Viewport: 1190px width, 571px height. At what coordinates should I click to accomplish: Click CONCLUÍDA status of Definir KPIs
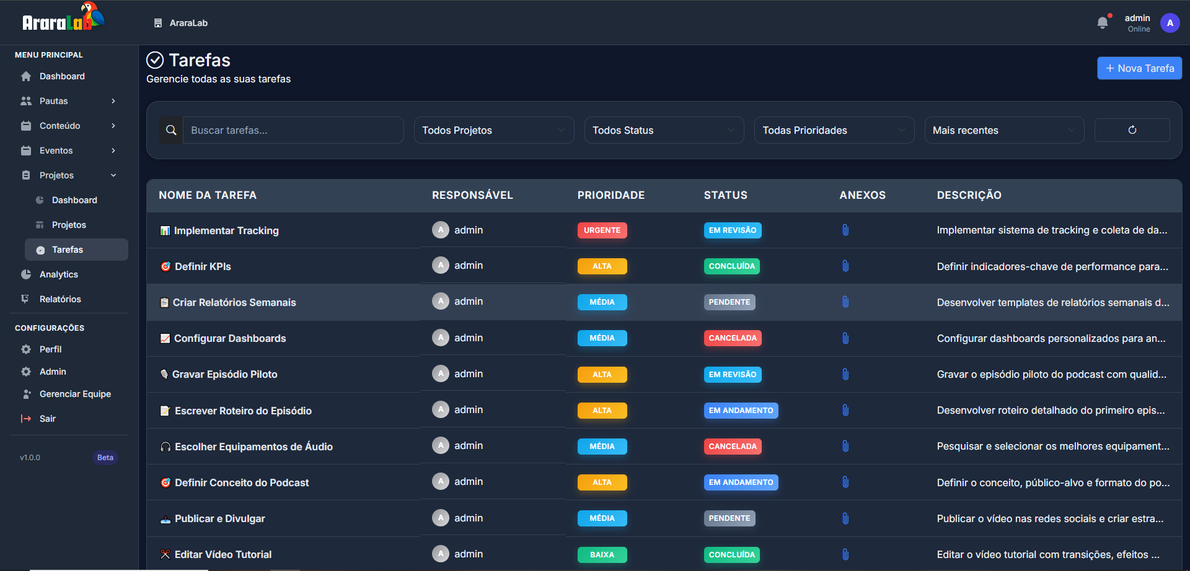(x=732, y=266)
